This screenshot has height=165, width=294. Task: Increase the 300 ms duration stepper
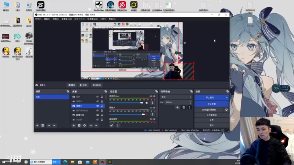(x=190, y=102)
